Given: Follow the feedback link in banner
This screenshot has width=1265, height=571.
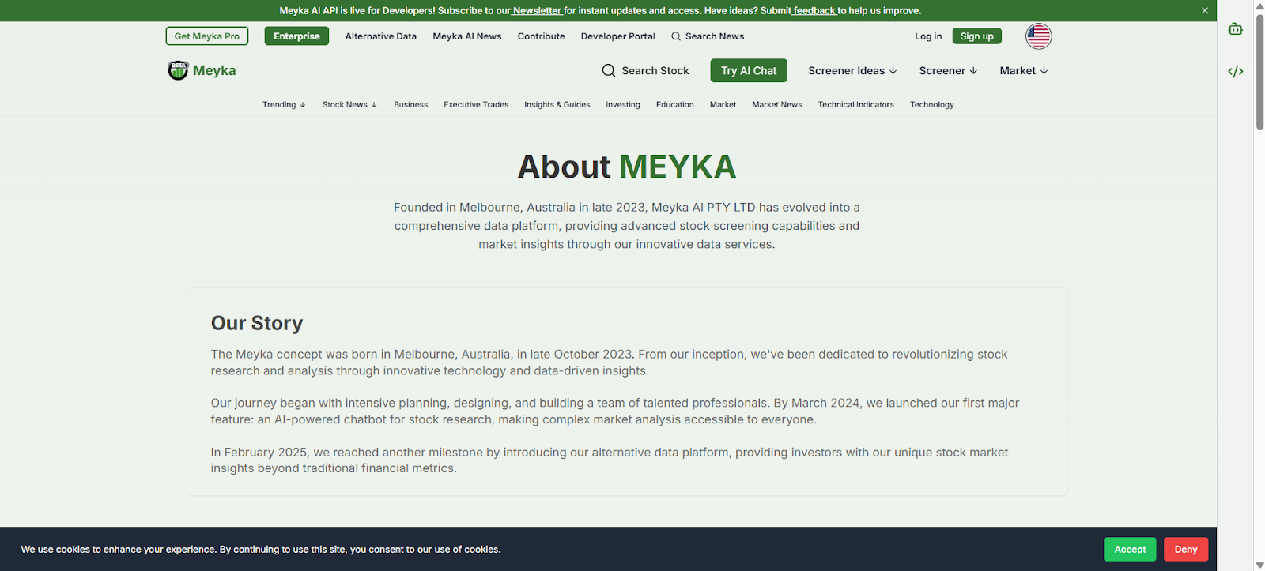Looking at the screenshot, I should pos(814,11).
